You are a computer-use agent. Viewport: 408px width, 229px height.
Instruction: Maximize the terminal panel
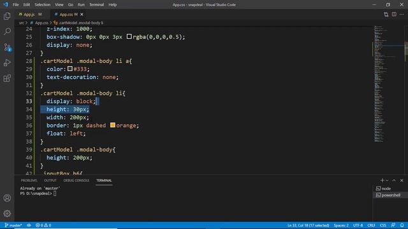click(x=394, y=180)
